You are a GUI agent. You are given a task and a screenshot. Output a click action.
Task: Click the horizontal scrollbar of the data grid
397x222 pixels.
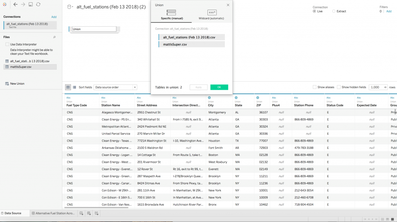[96, 208]
